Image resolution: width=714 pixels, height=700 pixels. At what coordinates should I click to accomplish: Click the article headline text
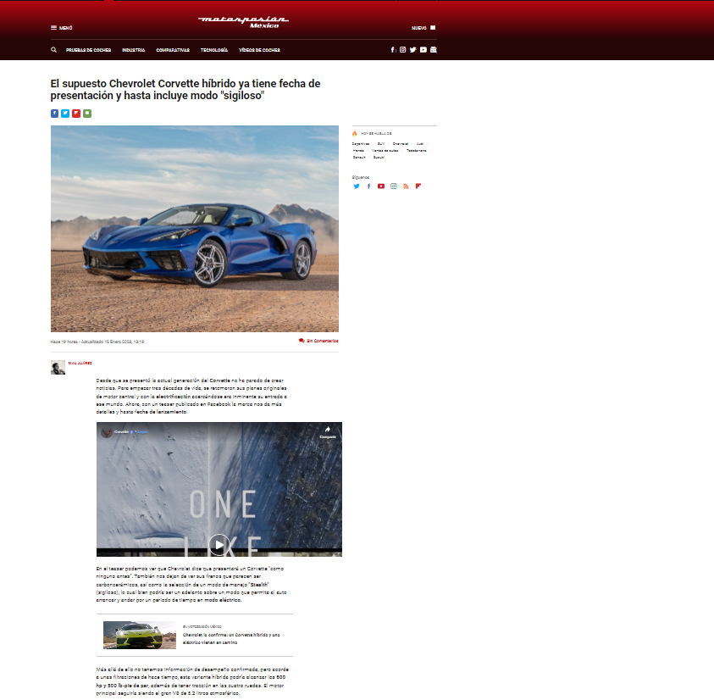coord(185,89)
